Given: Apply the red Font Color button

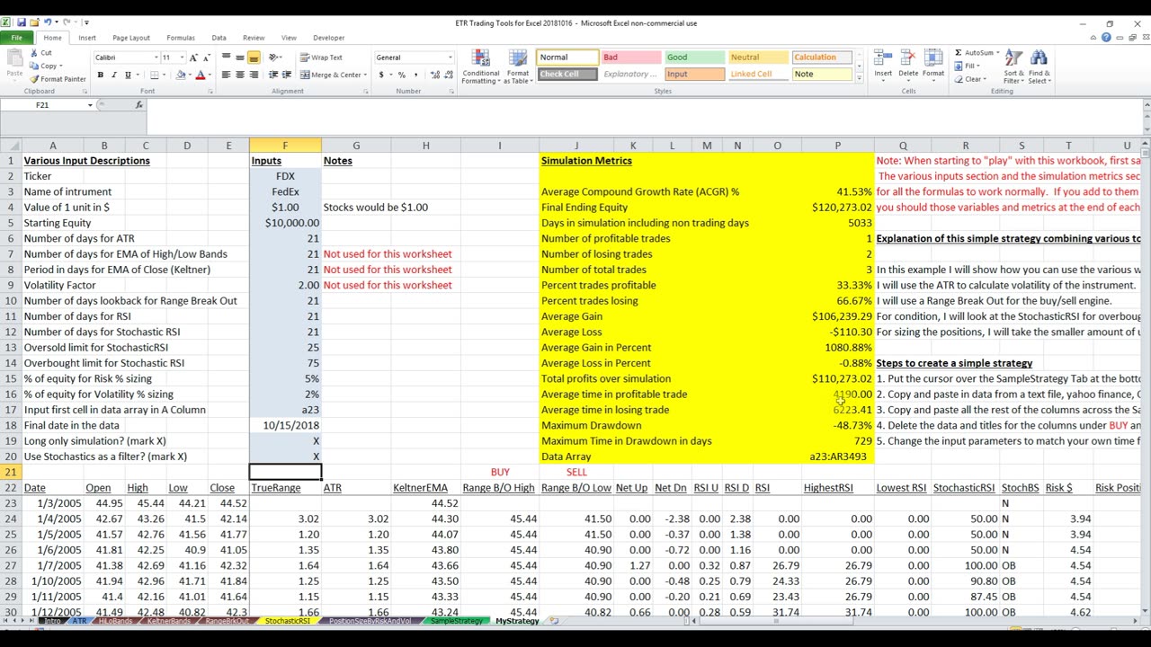Looking at the screenshot, I should [x=201, y=75].
